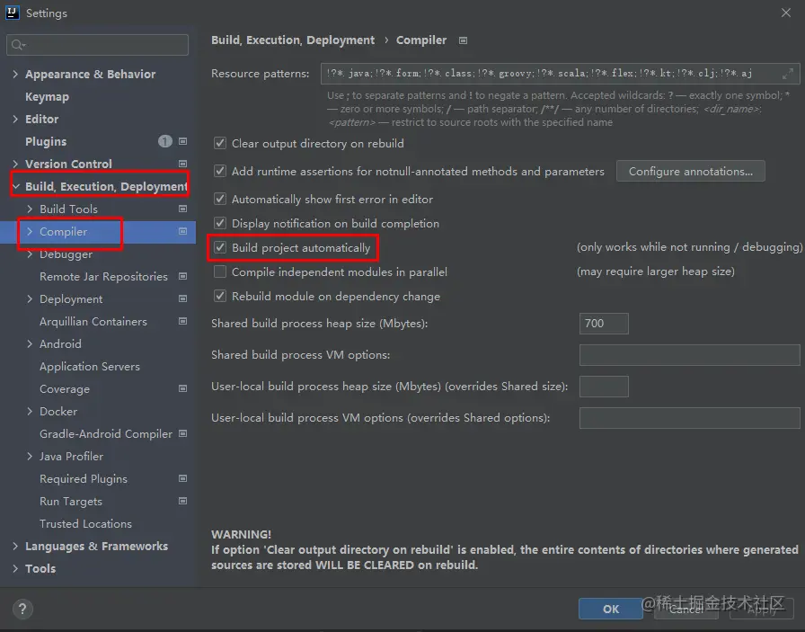Expand Appearance & Behavior section
This screenshot has height=632, width=805.
15,74
